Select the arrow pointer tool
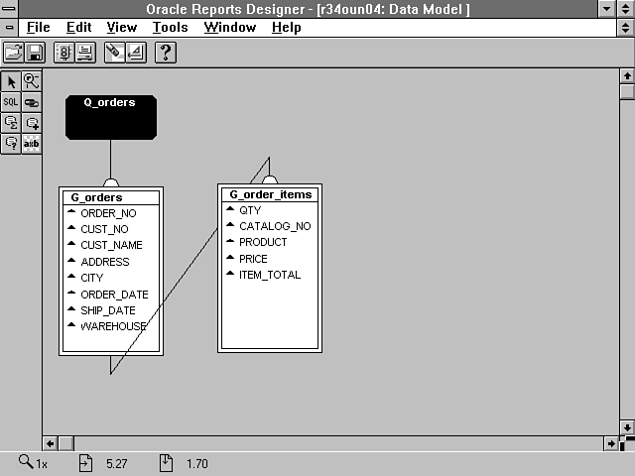 coord(11,81)
